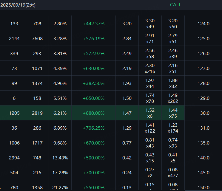Click the volume value 2144
This screenshot has height=191, width=222.
14,39
